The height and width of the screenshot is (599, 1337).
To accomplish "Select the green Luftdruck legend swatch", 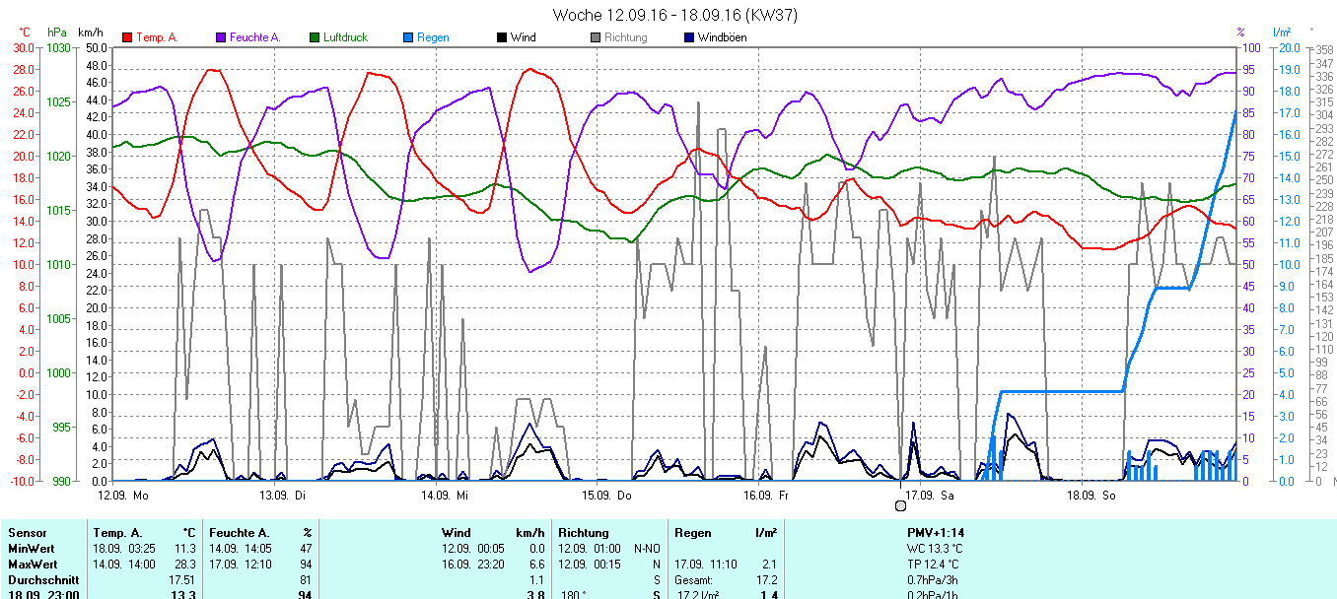I will (x=315, y=37).
